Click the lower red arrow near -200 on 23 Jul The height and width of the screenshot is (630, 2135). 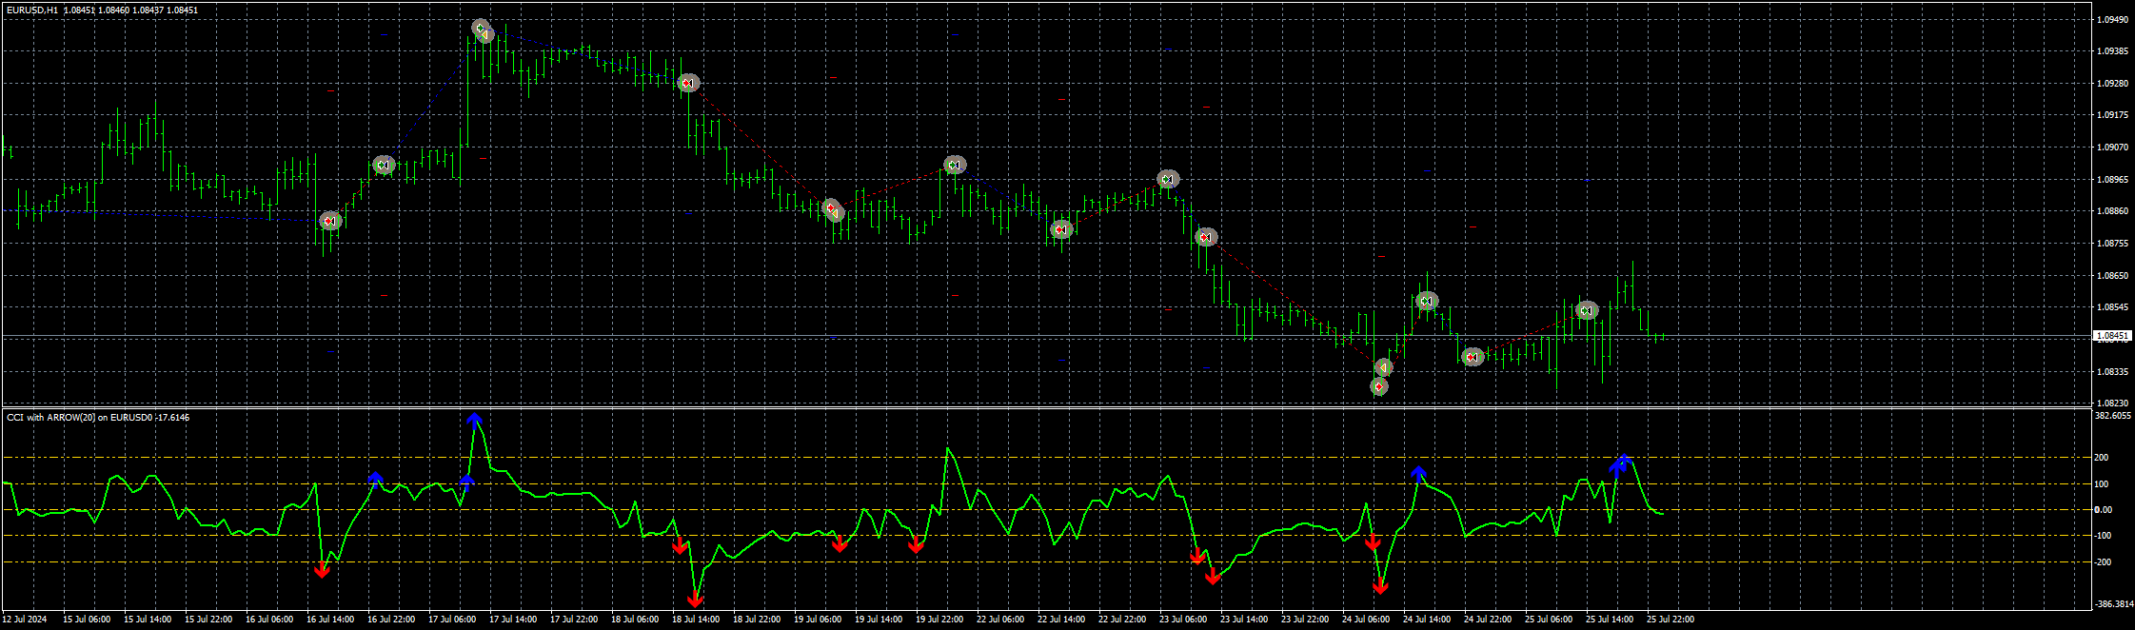(1213, 576)
